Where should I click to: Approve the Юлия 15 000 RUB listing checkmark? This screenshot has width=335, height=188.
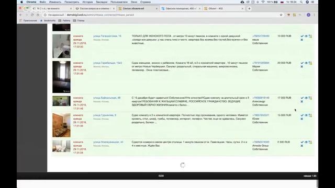click(302, 115)
